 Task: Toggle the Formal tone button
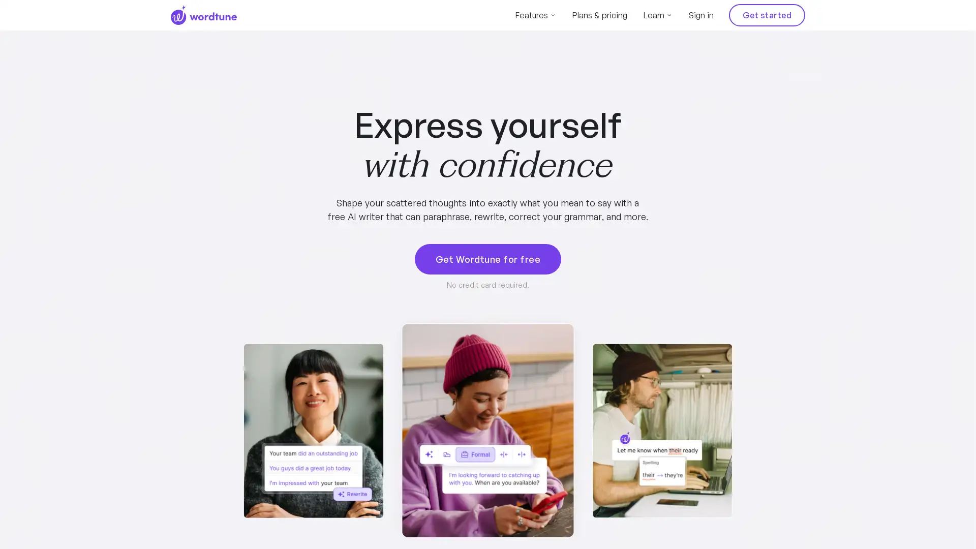pos(475,454)
